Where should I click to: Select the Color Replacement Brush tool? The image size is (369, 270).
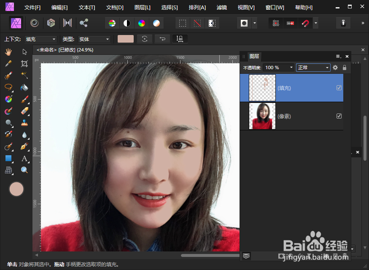8,111
